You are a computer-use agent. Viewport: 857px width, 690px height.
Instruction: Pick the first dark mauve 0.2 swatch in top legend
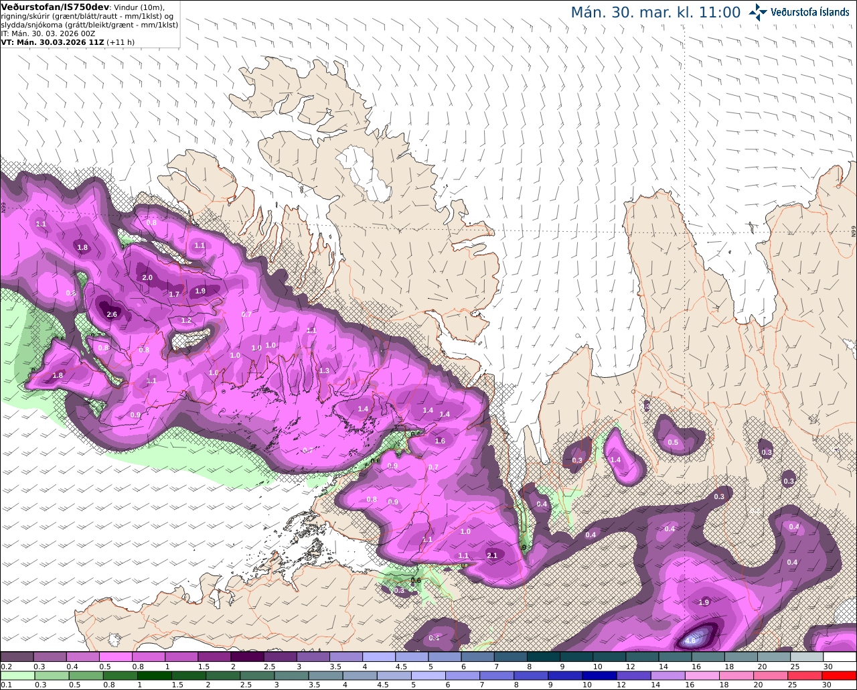[17, 657]
